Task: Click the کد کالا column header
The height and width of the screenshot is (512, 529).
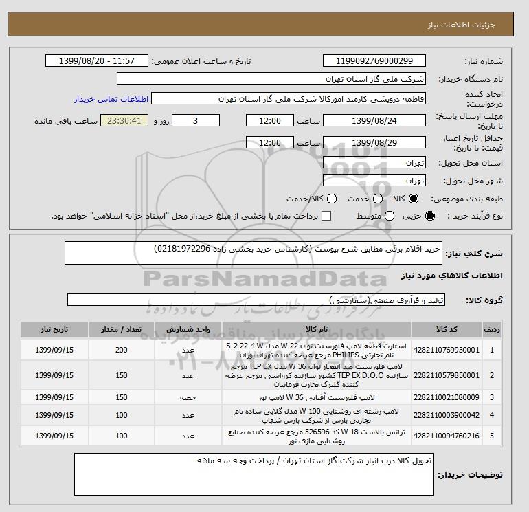Action: pyautogui.click(x=447, y=329)
